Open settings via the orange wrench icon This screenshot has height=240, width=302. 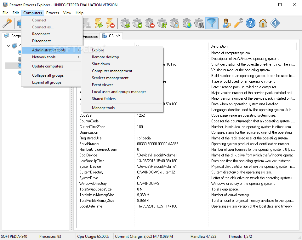tap(238, 23)
